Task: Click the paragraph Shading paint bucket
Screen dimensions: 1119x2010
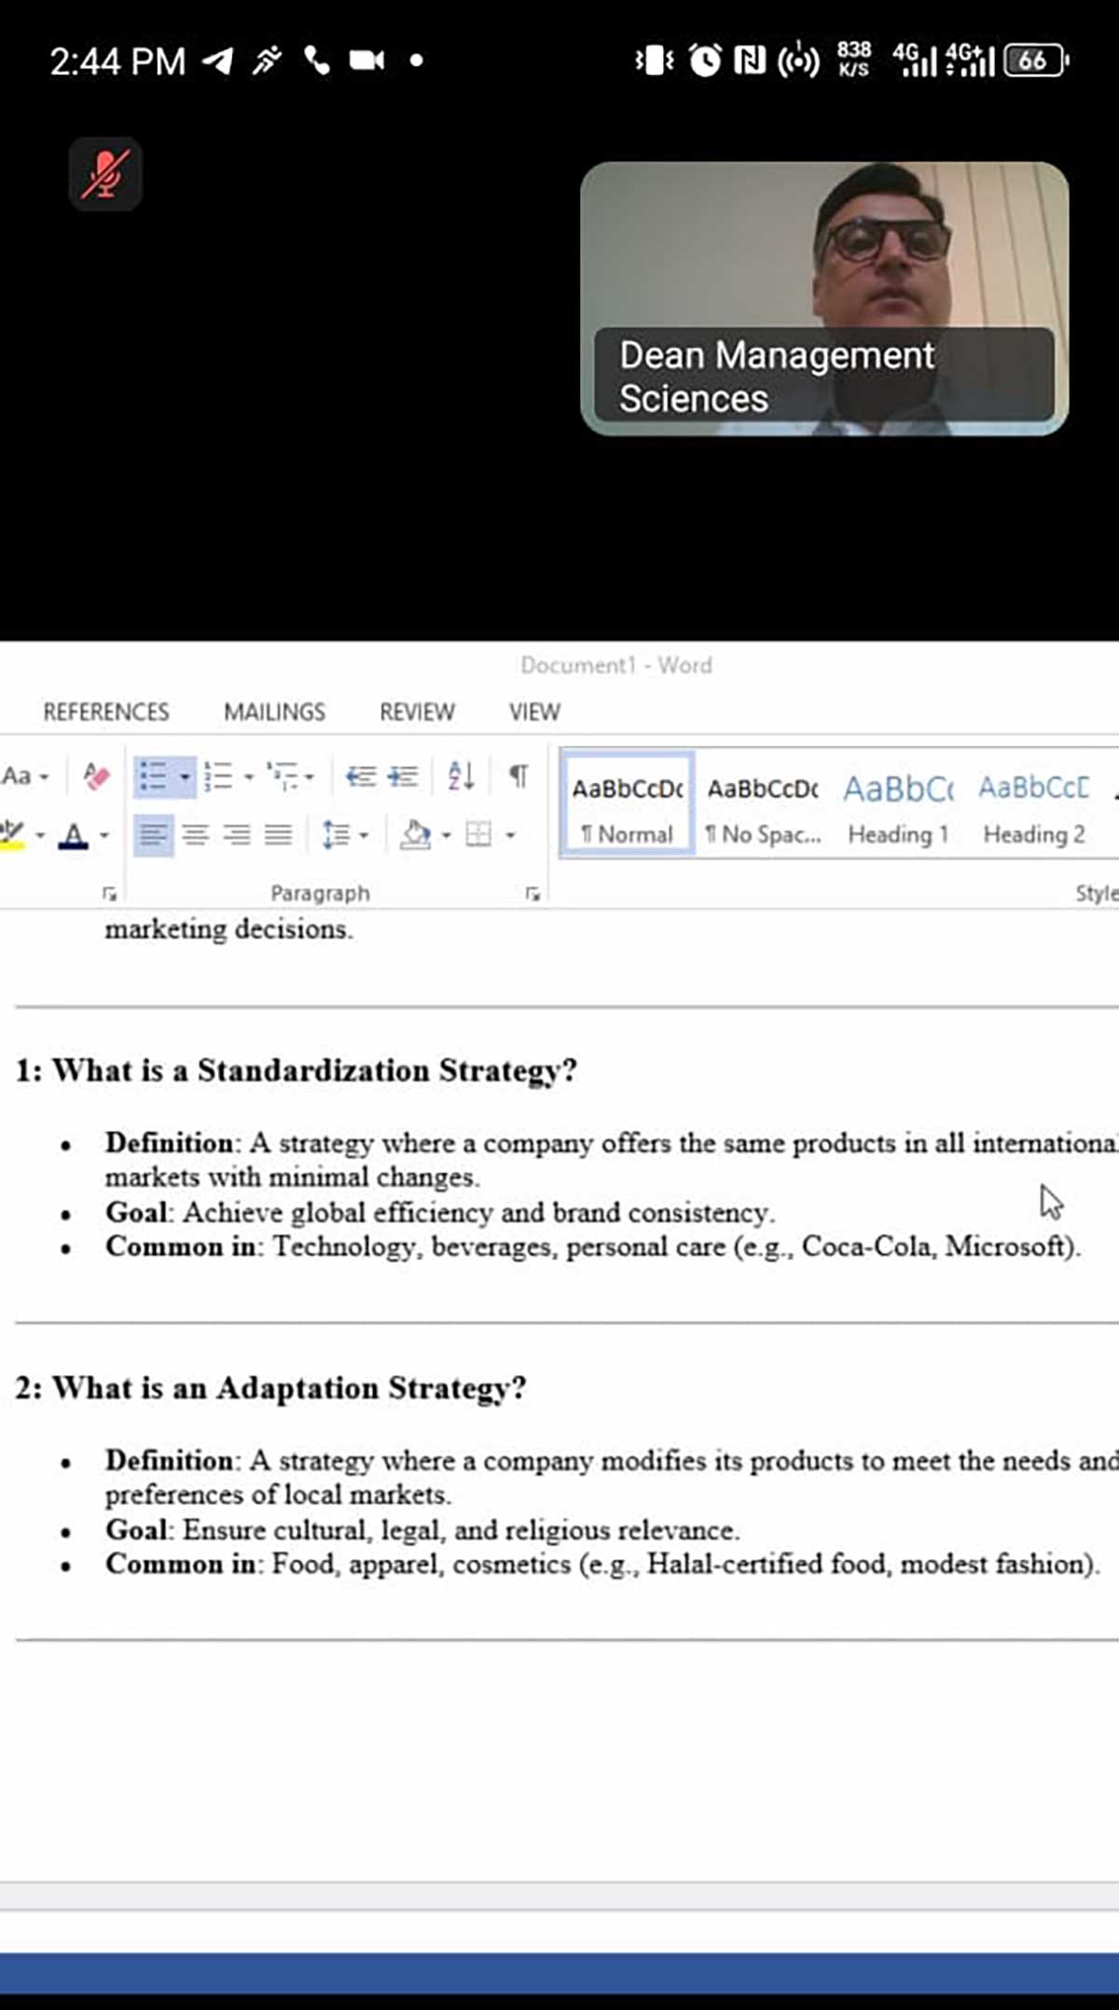Action: [415, 834]
